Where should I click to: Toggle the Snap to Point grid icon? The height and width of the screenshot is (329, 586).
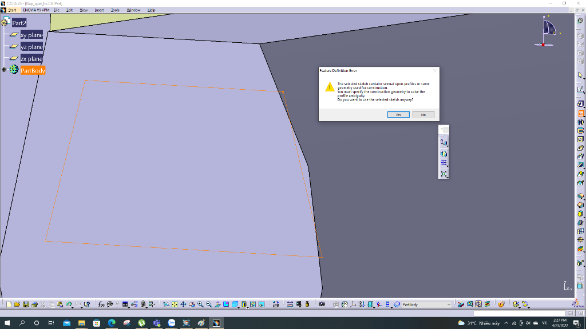[444, 162]
